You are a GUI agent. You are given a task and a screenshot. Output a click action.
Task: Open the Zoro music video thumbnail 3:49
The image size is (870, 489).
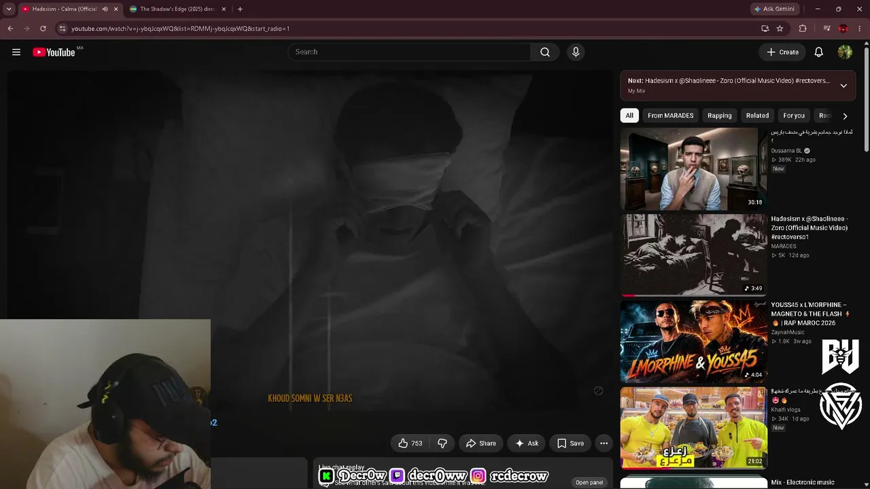click(693, 255)
